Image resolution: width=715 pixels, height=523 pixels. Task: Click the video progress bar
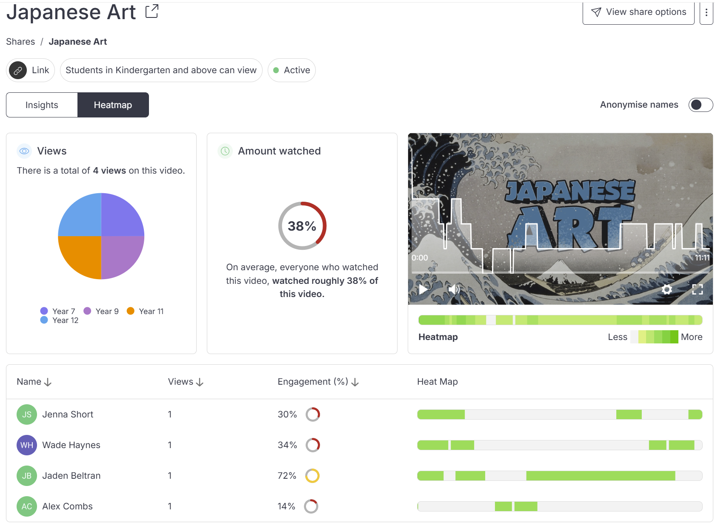point(561,272)
